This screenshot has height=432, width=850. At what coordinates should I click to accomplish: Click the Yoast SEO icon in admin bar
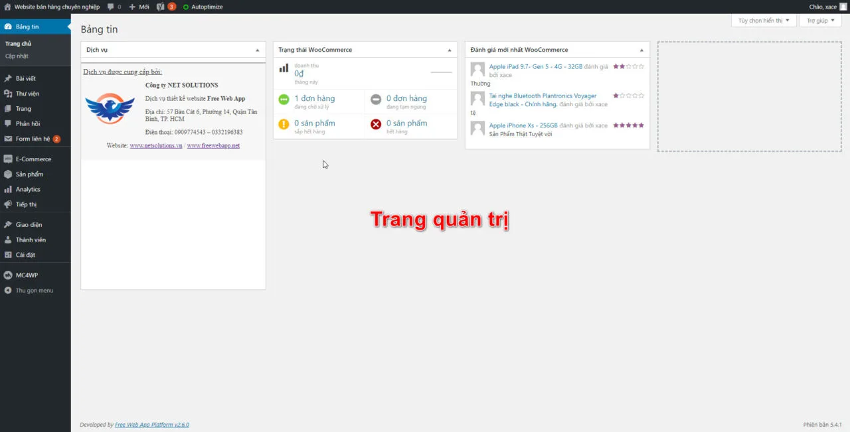pos(160,7)
